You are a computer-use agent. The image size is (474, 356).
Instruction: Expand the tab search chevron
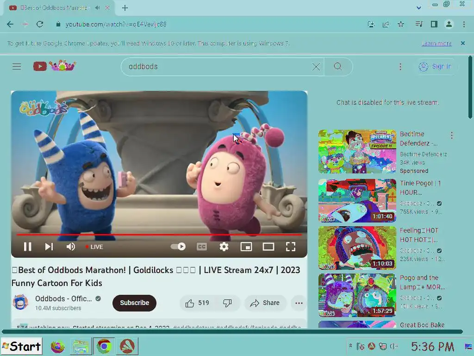point(418,7)
